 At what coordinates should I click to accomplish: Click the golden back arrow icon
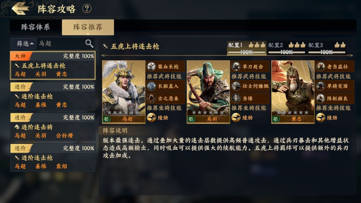click(x=20, y=8)
